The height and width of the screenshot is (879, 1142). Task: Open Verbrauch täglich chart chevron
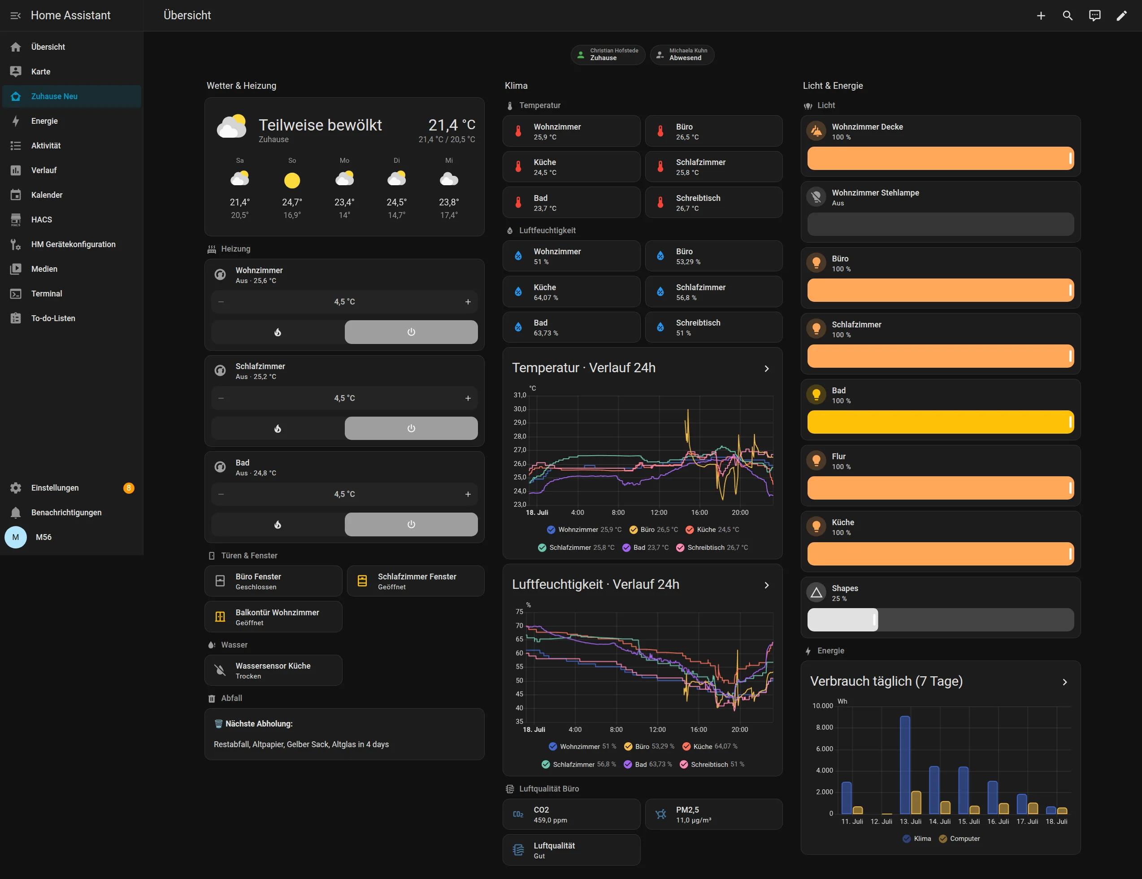[1064, 683]
